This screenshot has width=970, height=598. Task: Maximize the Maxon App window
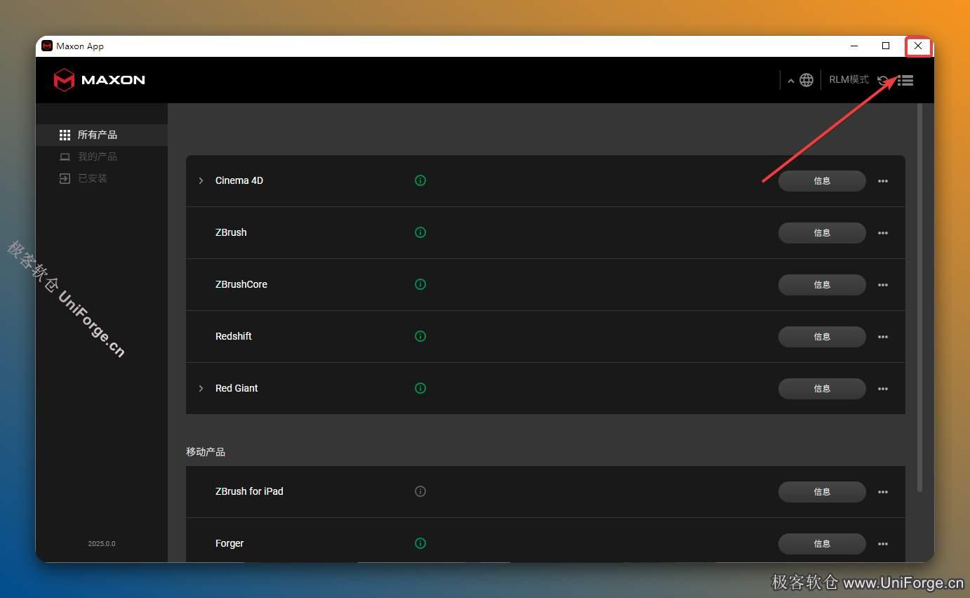pos(886,46)
